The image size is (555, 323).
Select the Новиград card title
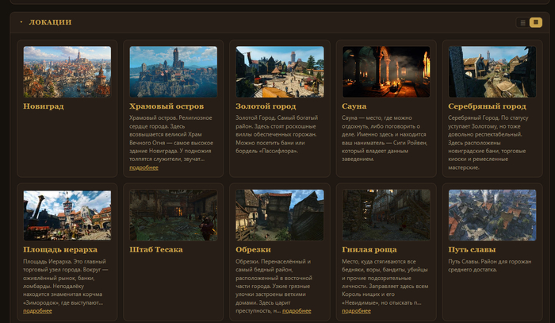click(x=44, y=106)
